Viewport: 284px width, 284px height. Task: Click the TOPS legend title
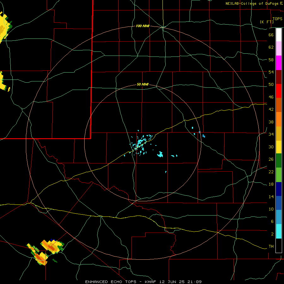pyautogui.click(x=277, y=19)
